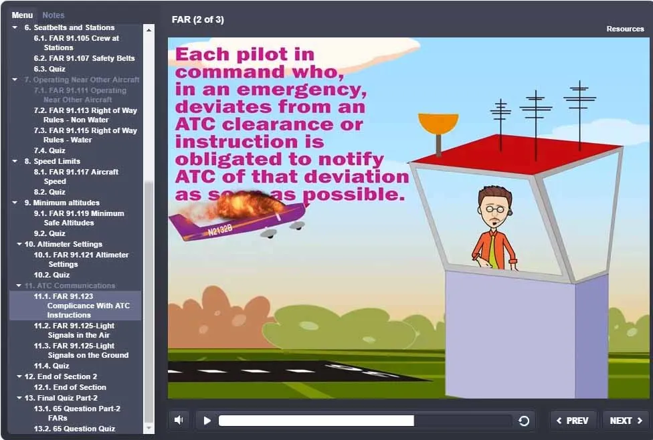653x440 pixels.
Task: Click the menu scrollbar thumb
Action: coord(149,302)
